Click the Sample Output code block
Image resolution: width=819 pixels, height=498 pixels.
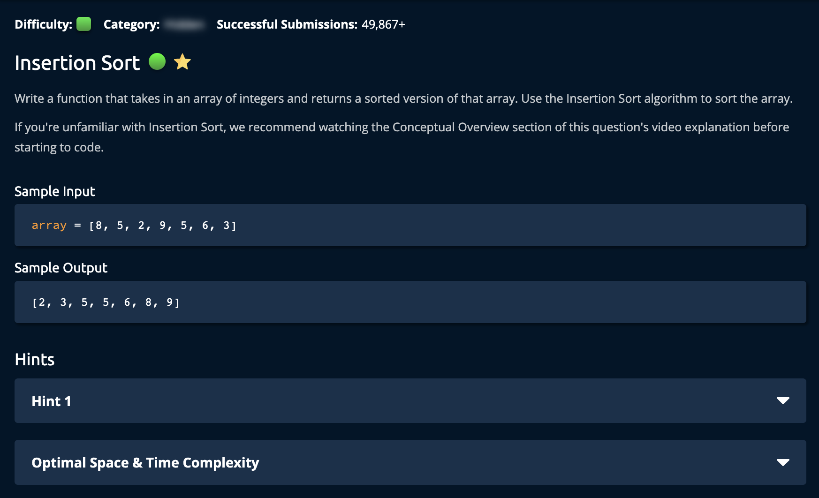410,302
